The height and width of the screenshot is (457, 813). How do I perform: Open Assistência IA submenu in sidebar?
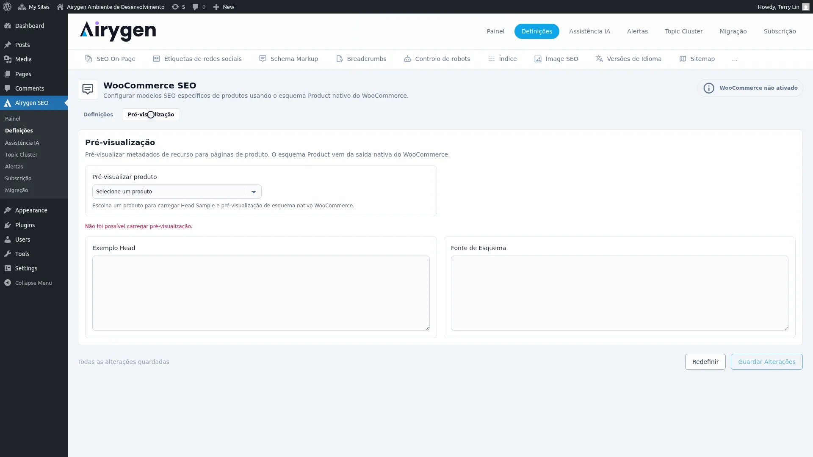tap(22, 143)
